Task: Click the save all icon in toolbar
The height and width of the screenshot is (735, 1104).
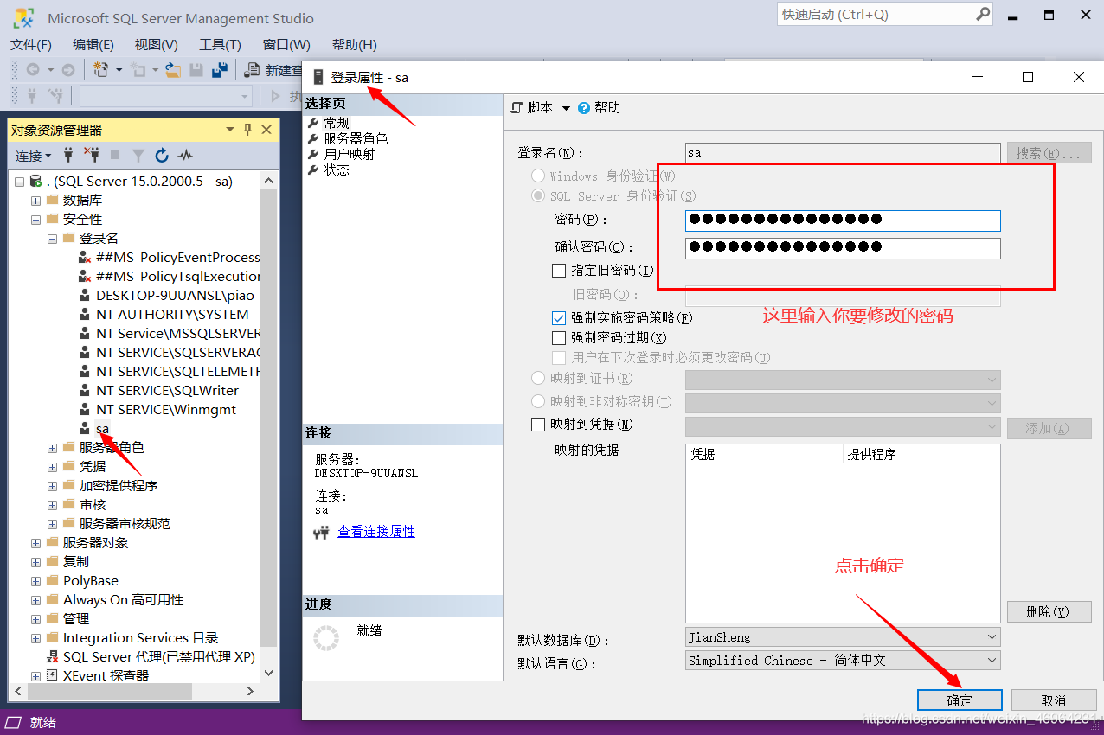Action: (220, 70)
